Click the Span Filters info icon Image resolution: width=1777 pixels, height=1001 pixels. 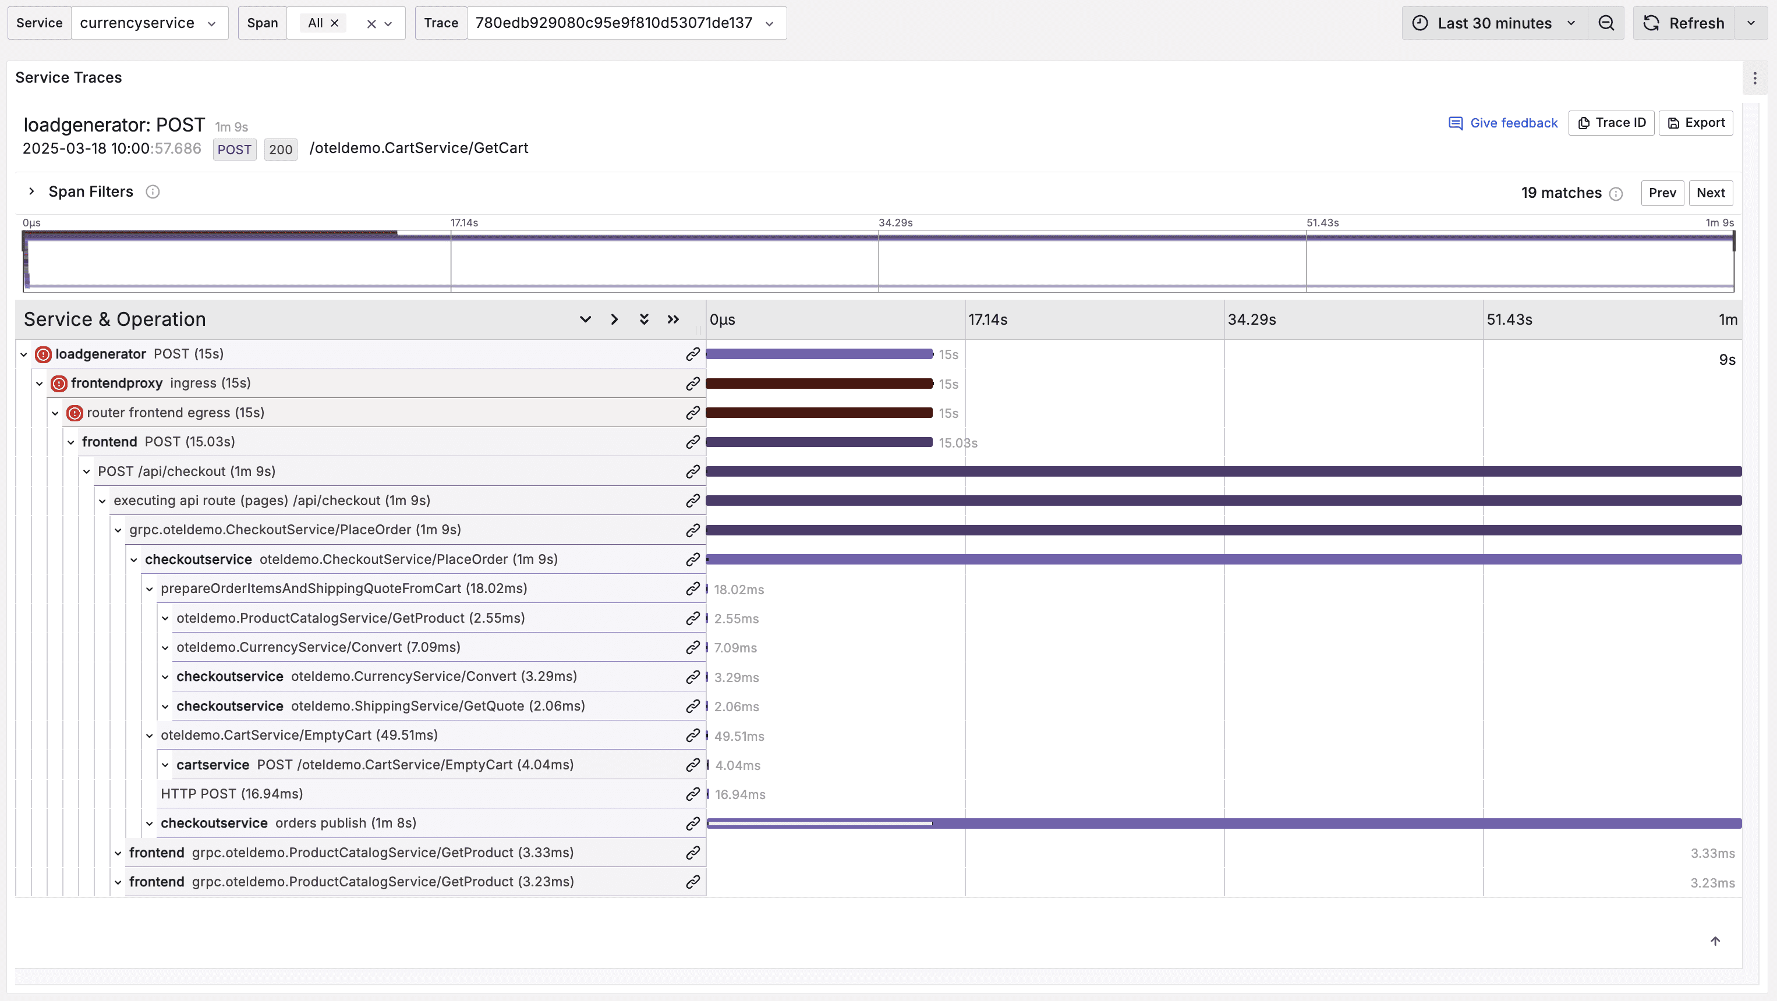[x=153, y=191]
